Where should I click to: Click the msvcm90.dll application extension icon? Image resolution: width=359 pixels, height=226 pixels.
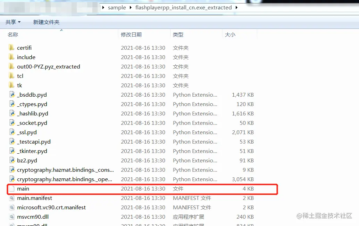(x=11, y=217)
